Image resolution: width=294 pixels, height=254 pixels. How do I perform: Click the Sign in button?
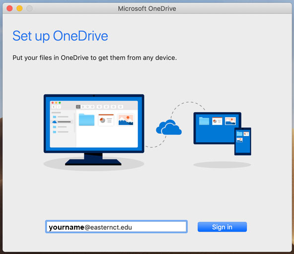tap(222, 227)
